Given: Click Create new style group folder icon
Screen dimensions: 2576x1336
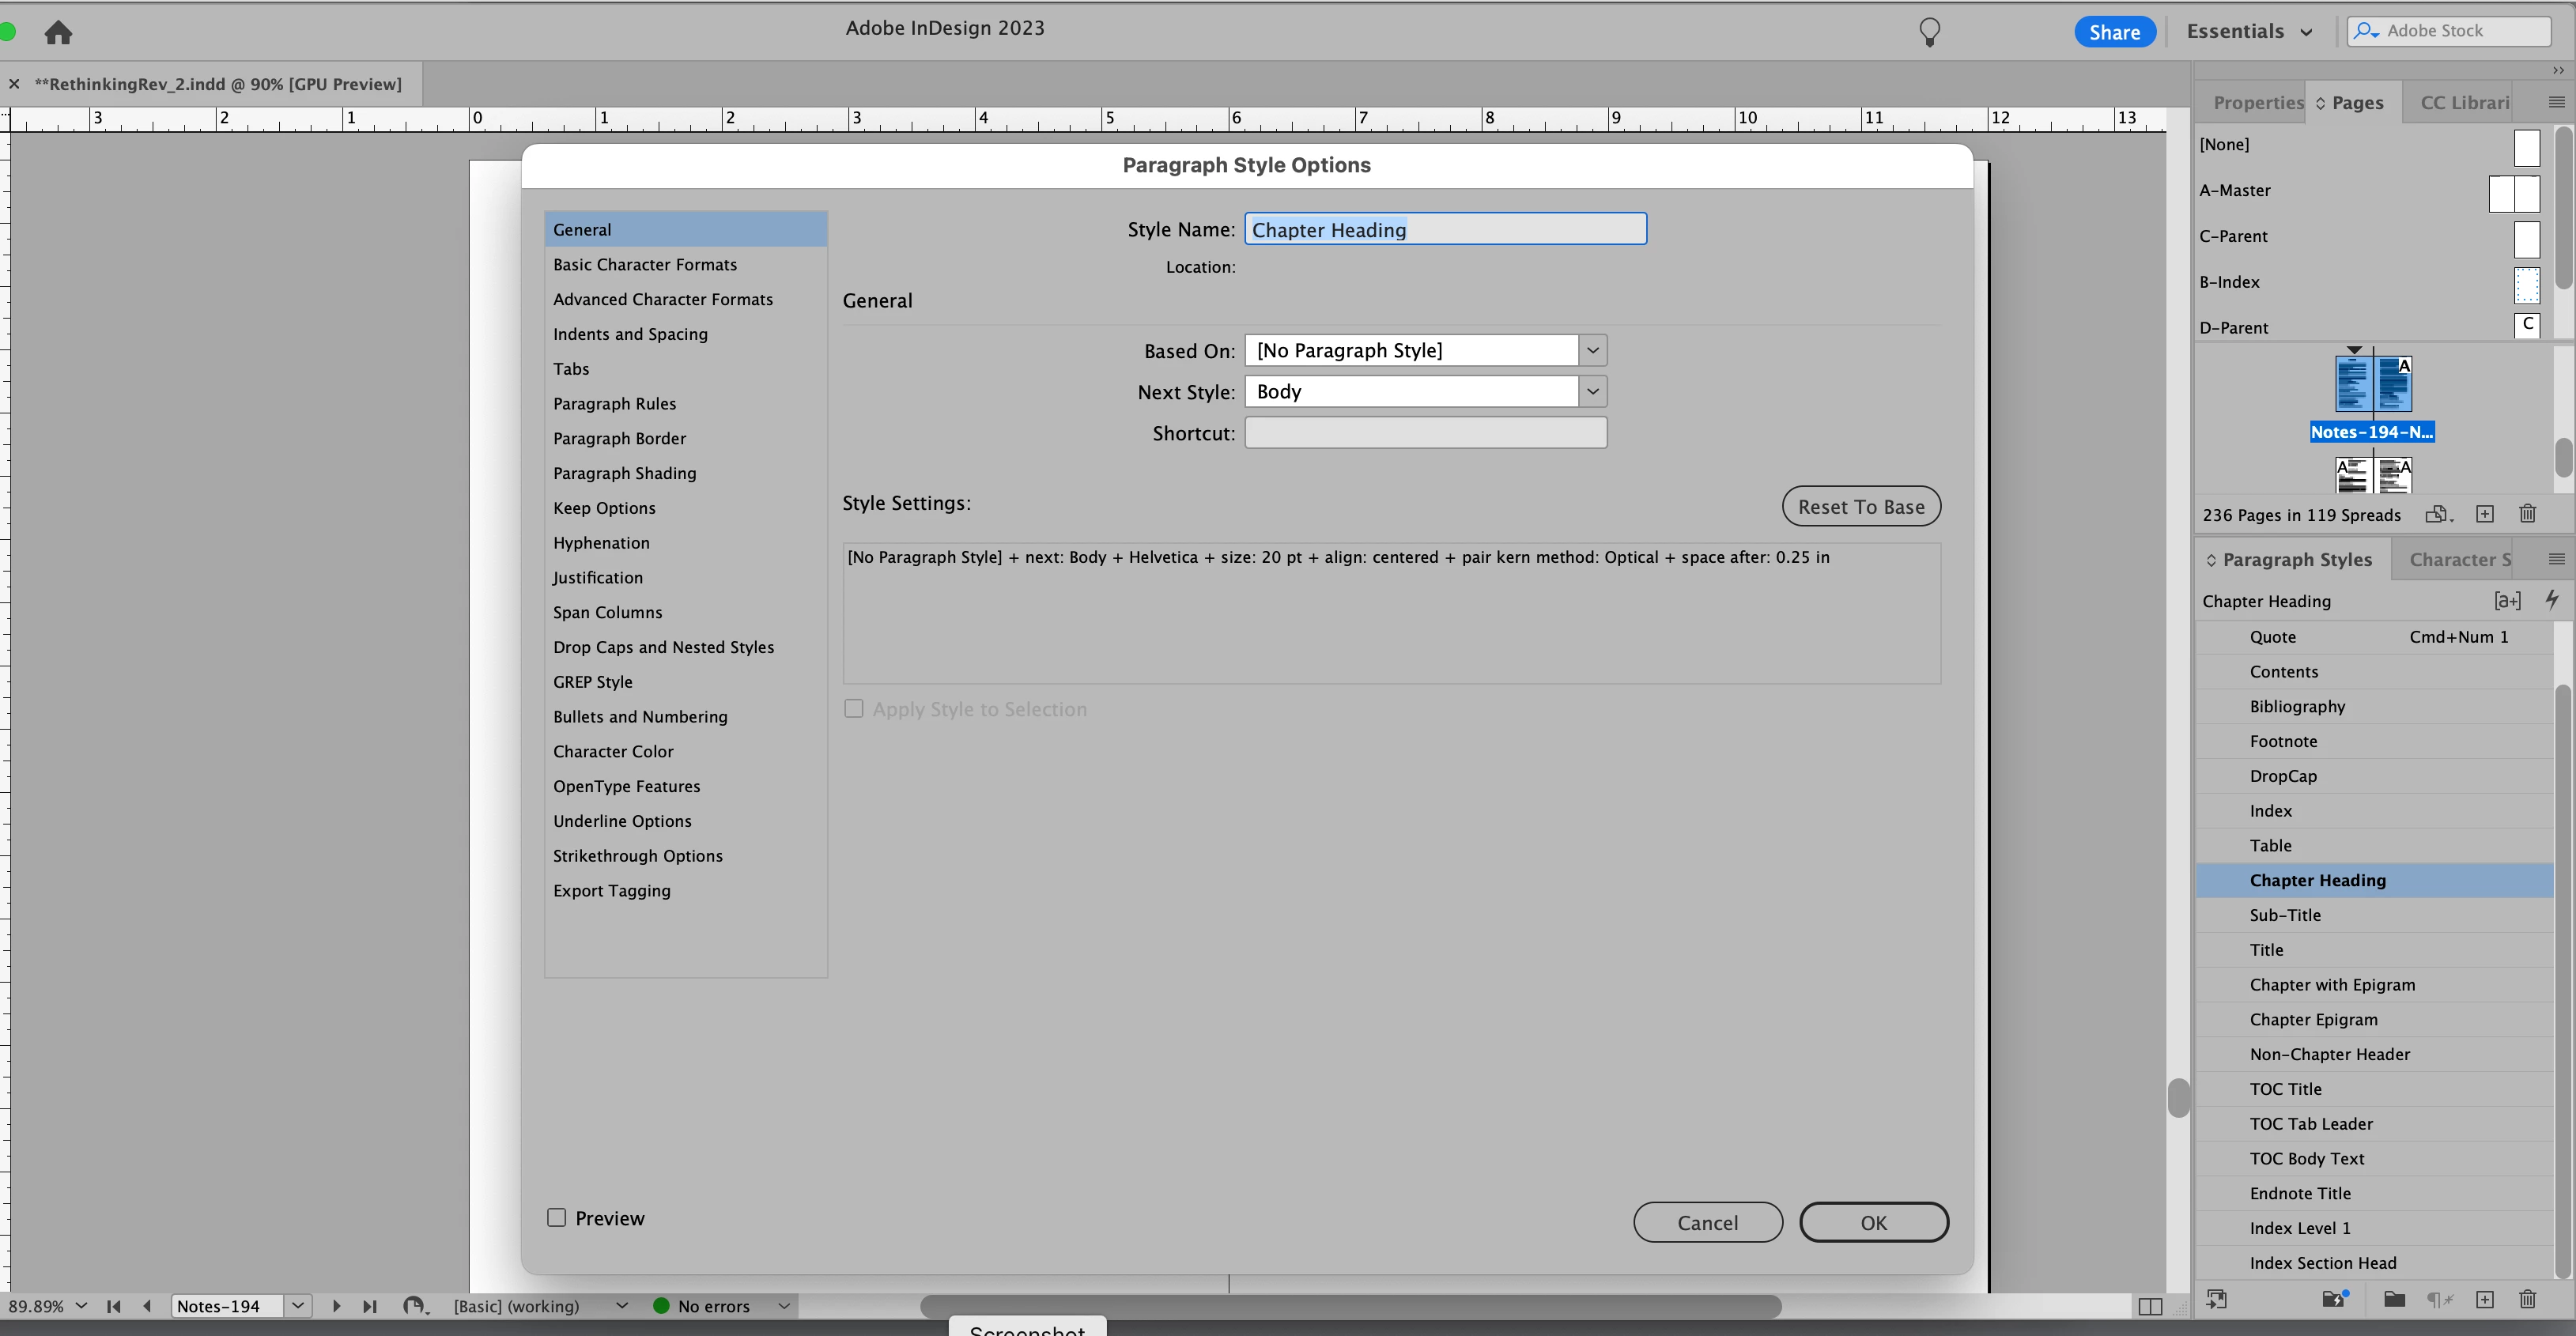Looking at the screenshot, I should [x=2394, y=1300].
